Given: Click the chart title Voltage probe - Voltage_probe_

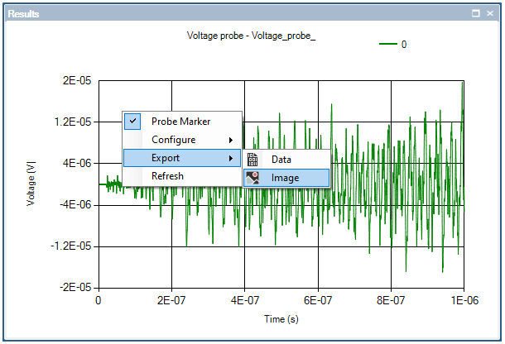Looking at the screenshot, I should [251, 36].
